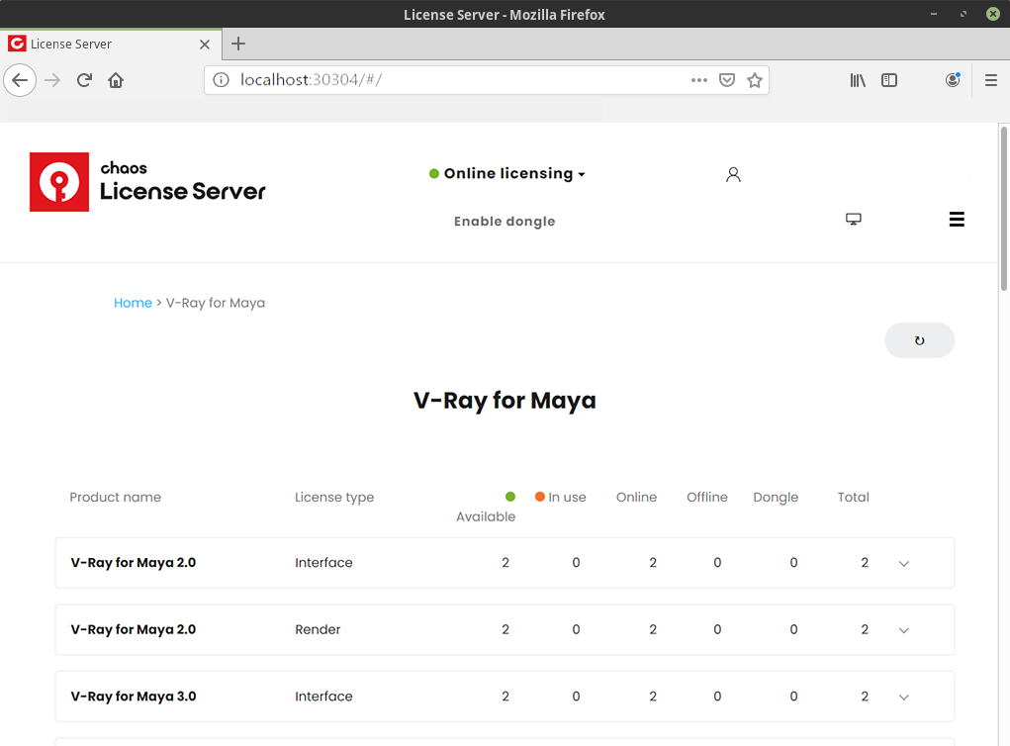Expand V-Ray for Maya 2.0 Interface row
1010x746 pixels.
coord(904,564)
